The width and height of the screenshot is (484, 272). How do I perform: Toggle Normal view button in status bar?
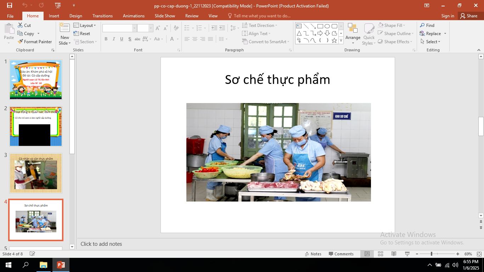pyautogui.click(x=367, y=254)
